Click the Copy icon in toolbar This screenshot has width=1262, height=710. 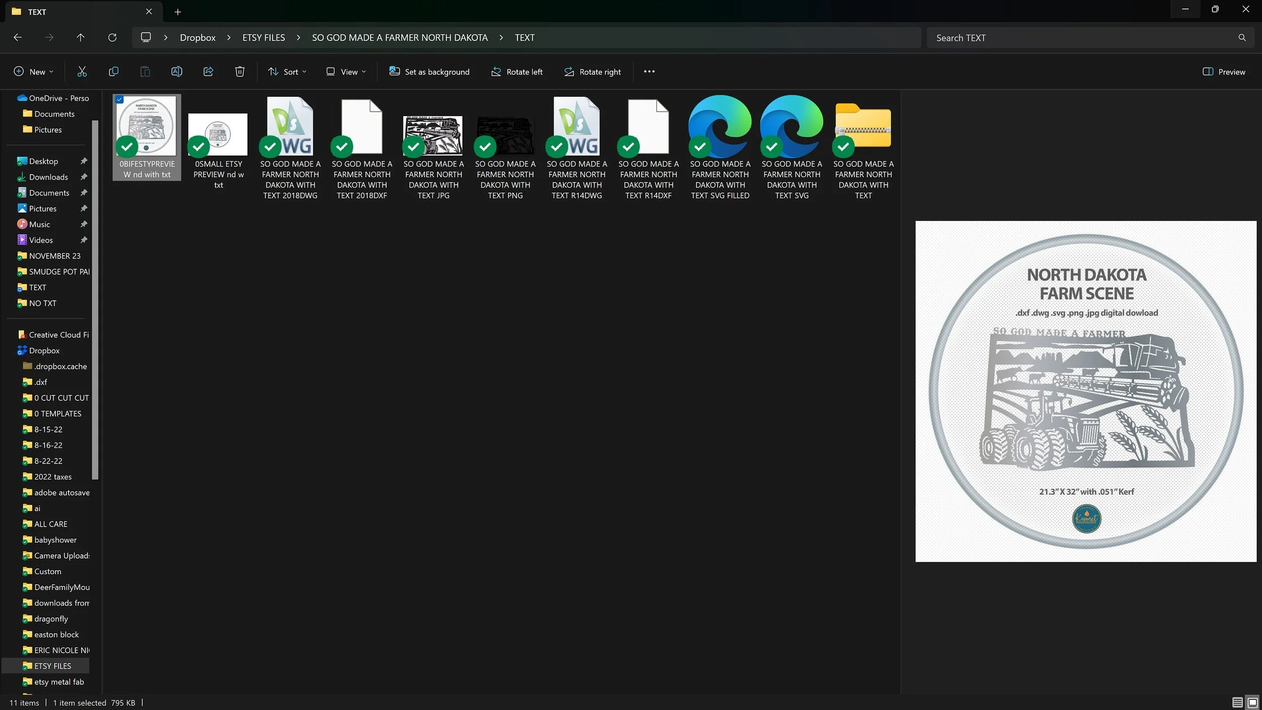point(114,72)
